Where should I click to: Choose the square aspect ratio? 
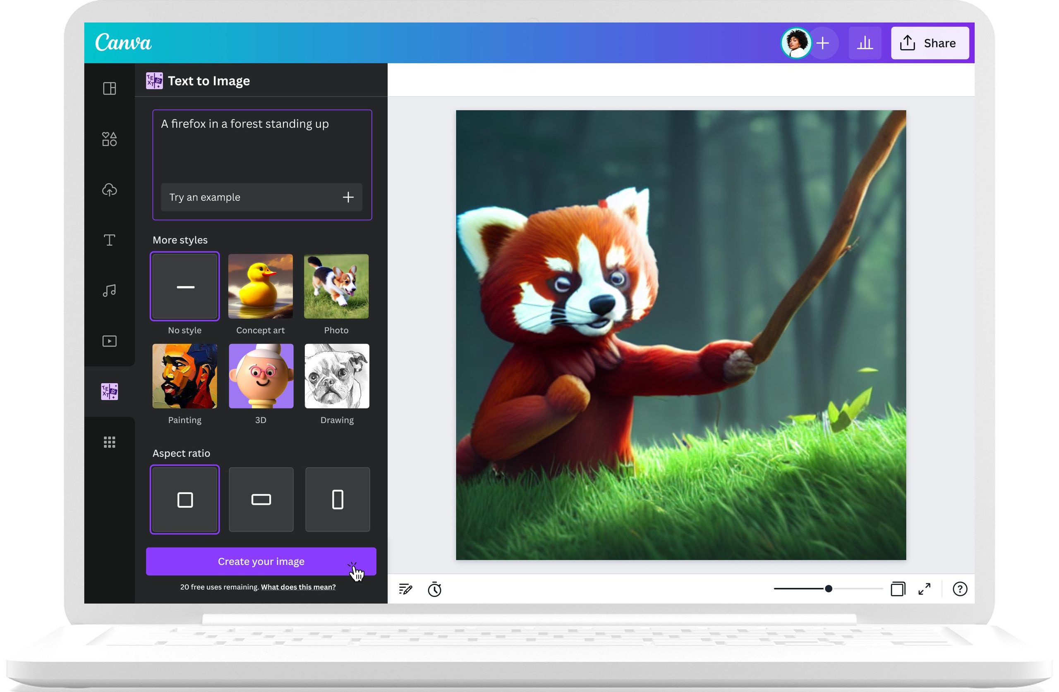coord(184,499)
